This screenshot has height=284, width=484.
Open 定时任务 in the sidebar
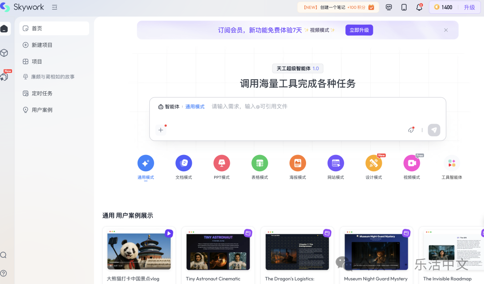click(x=42, y=93)
